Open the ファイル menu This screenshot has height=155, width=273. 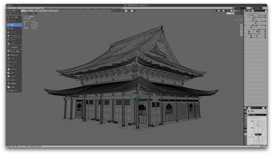[x=11, y=8]
